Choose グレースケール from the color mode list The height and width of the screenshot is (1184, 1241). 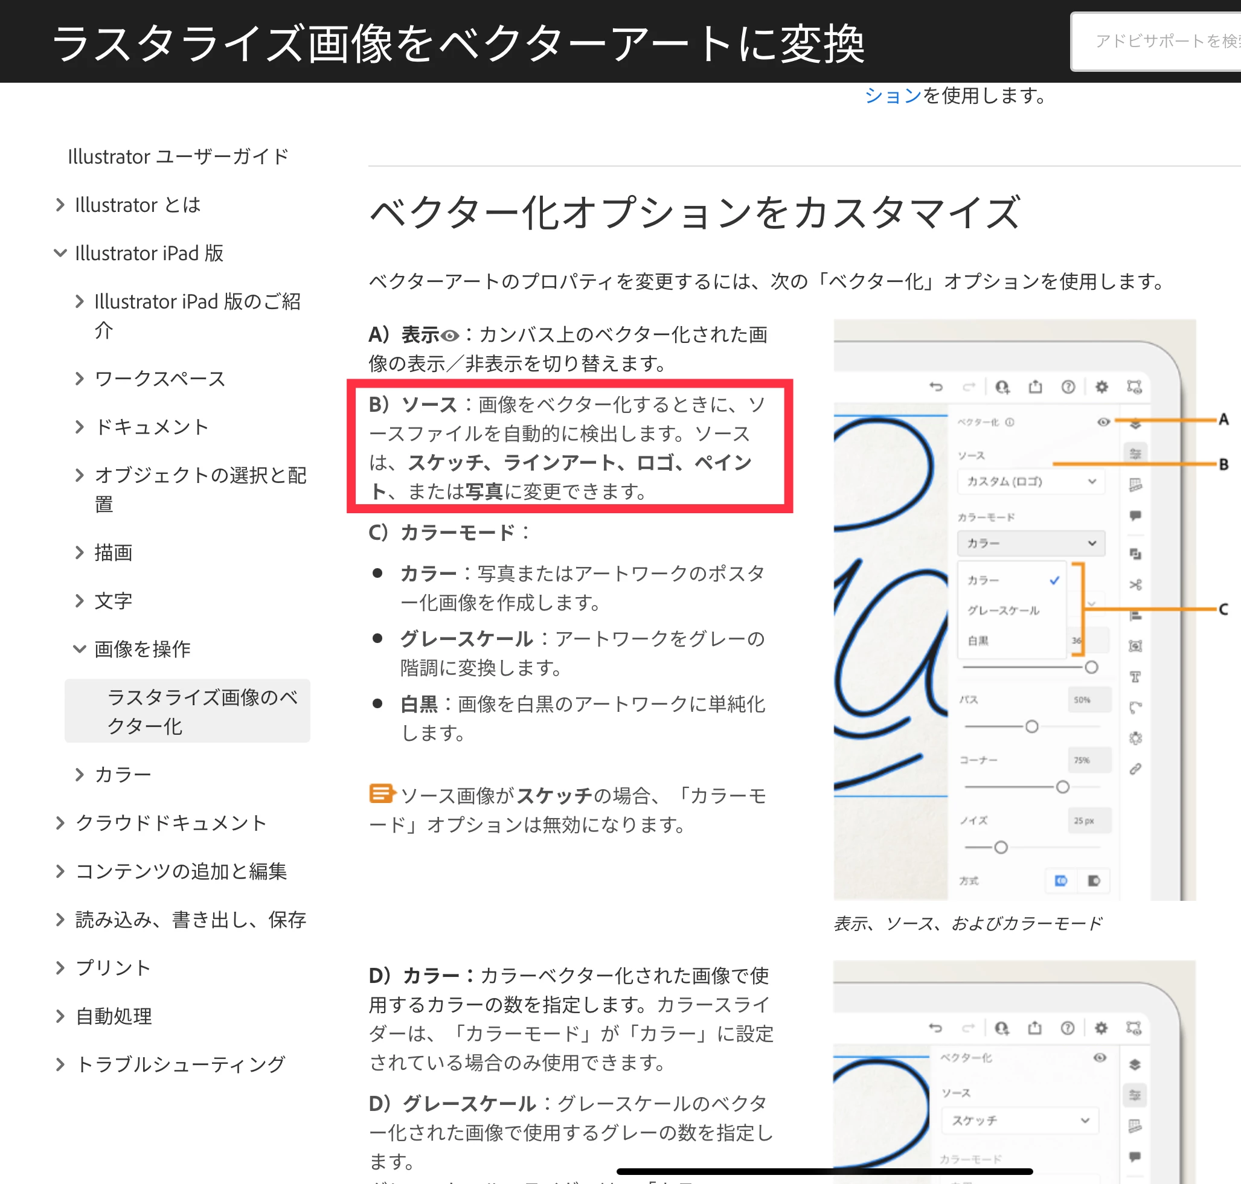coord(1003,610)
